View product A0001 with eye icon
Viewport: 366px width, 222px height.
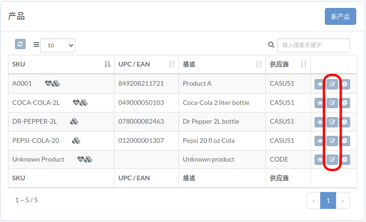(320, 84)
